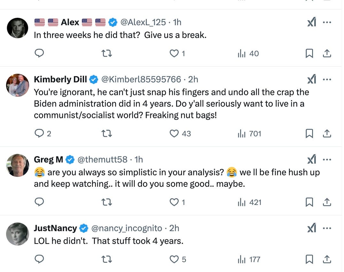Reply to Alex's post
Screen dimensions: 344x272
(39, 54)
